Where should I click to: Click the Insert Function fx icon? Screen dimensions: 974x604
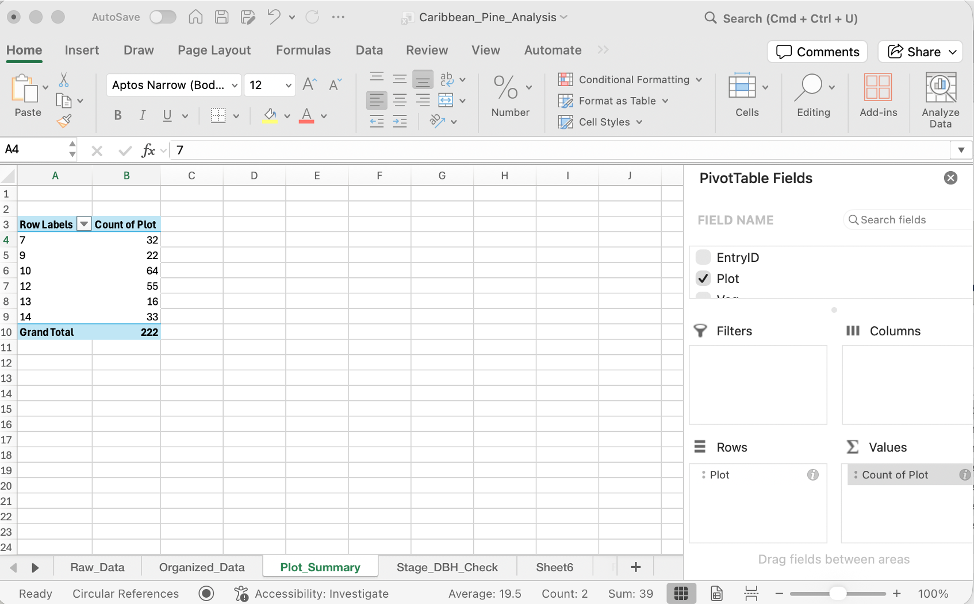[x=148, y=150]
